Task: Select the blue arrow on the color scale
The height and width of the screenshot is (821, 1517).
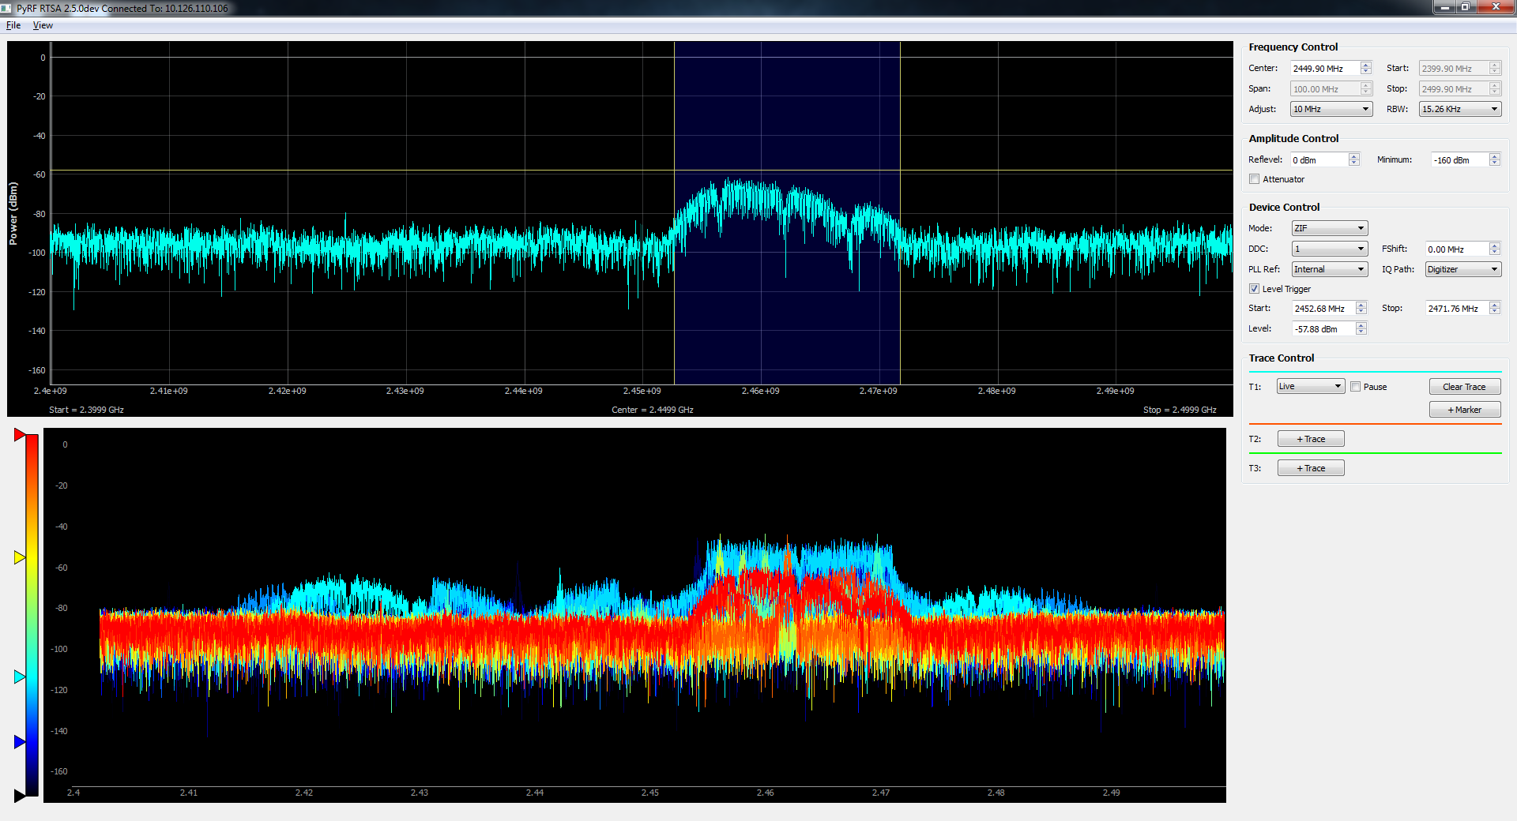Action: tap(19, 740)
